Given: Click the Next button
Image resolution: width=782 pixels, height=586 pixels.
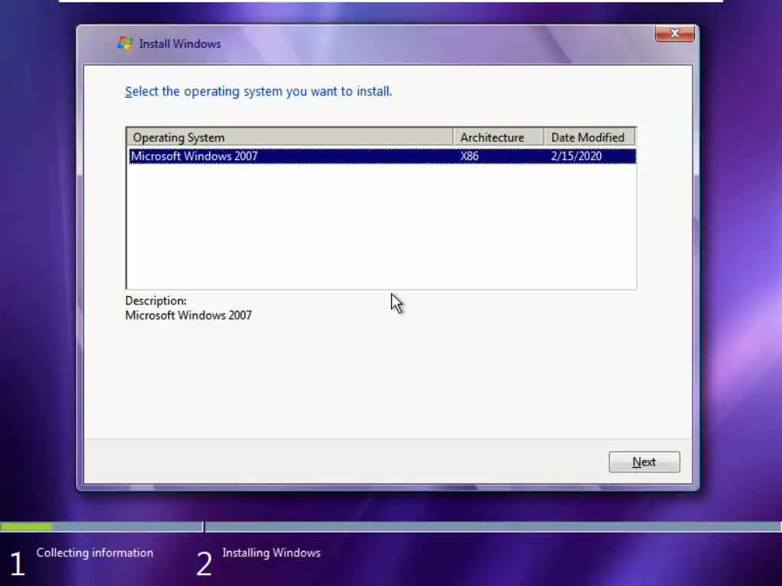Looking at the screenshot, I should (x=644, y=462).
